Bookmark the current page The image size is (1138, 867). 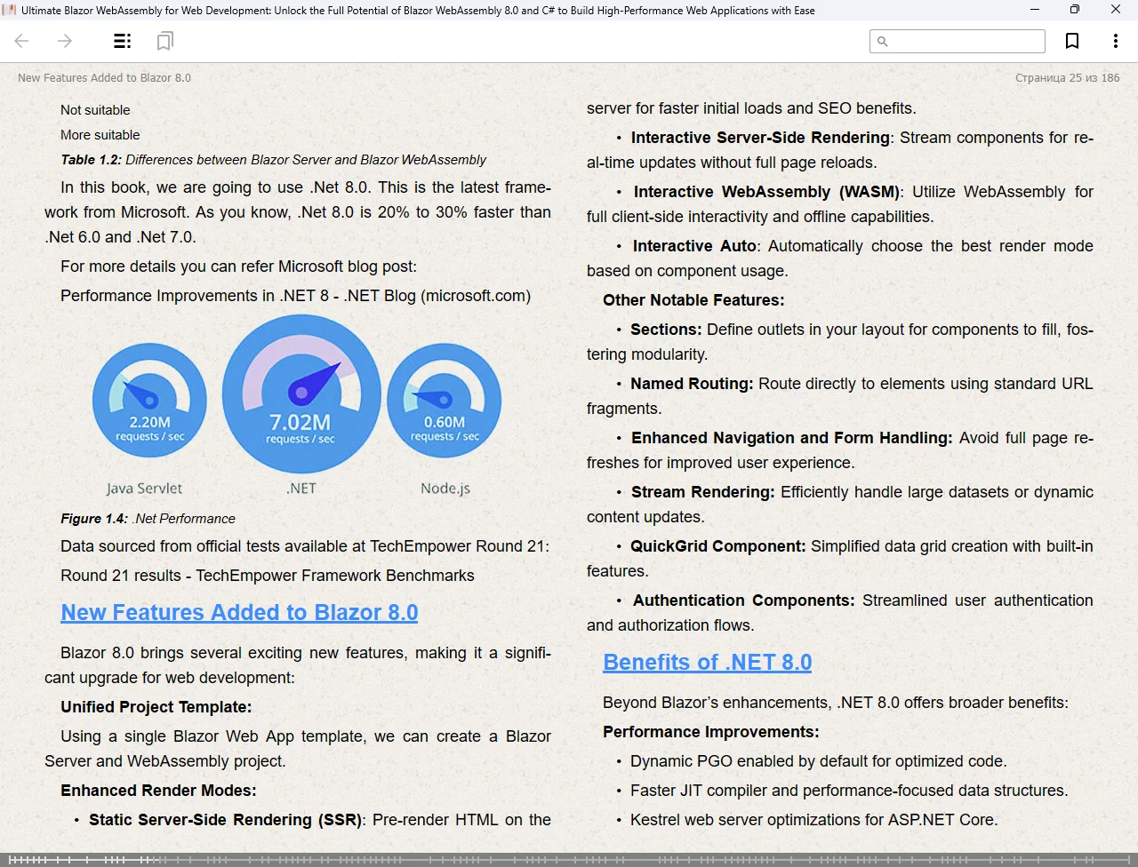(x=1072, y=41)
